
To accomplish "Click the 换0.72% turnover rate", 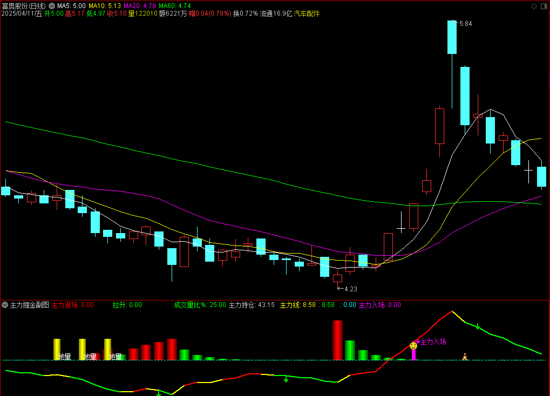I will click(x=246, y=13).
